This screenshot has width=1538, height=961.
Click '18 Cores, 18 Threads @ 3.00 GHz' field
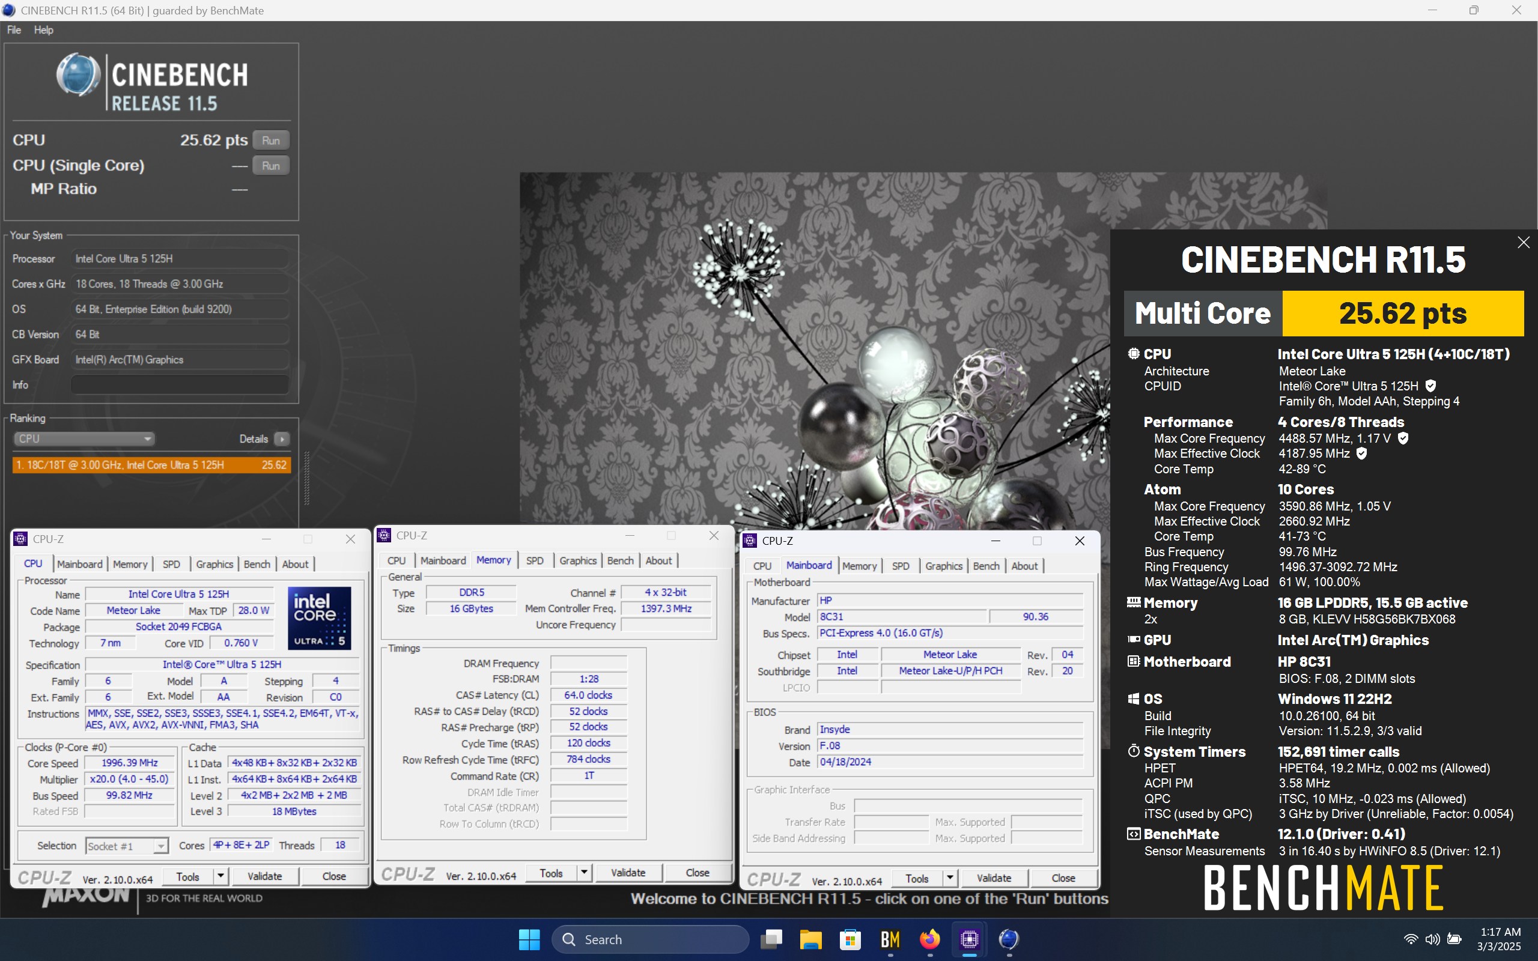click(x=180, y=283)
